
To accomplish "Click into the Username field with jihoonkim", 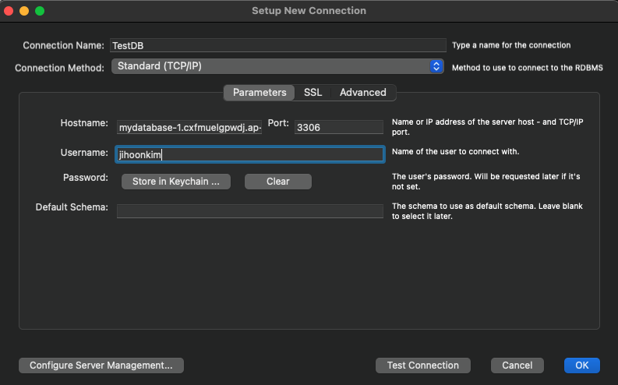I will click(x=250, y=154).
